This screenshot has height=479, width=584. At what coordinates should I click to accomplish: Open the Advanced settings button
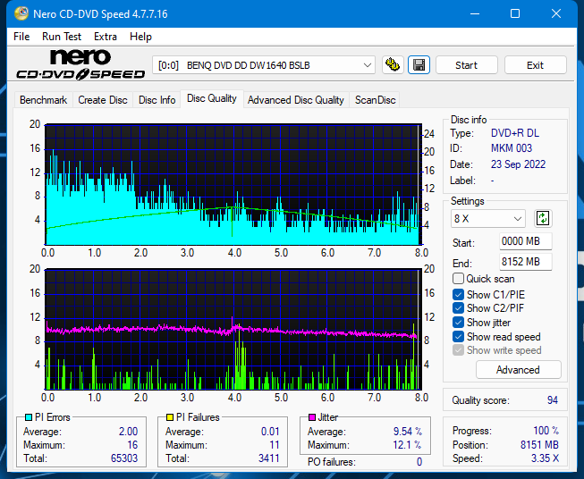(518, 370)
